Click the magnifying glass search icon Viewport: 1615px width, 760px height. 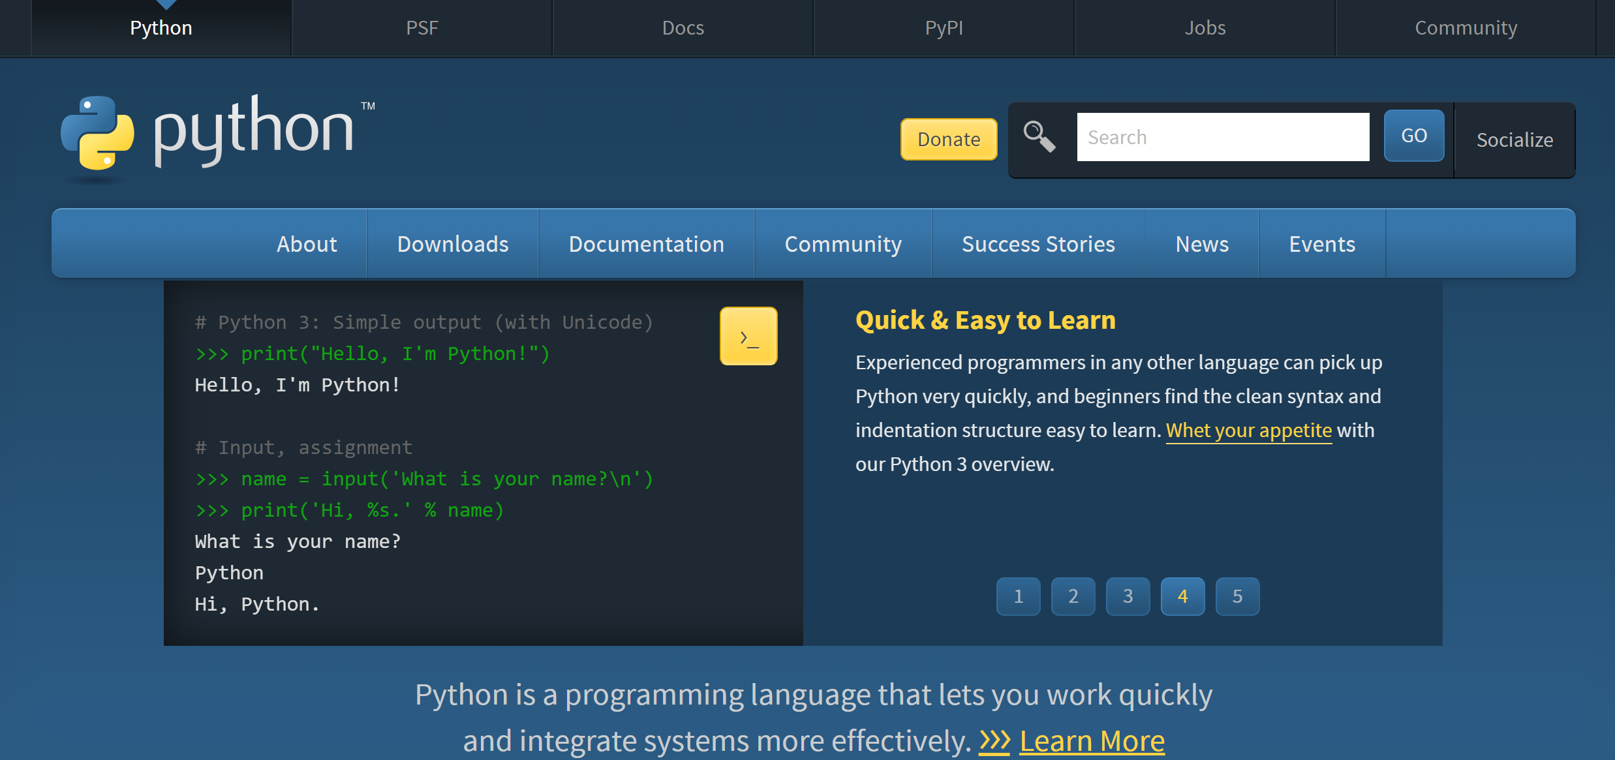tap(1039, 136)
